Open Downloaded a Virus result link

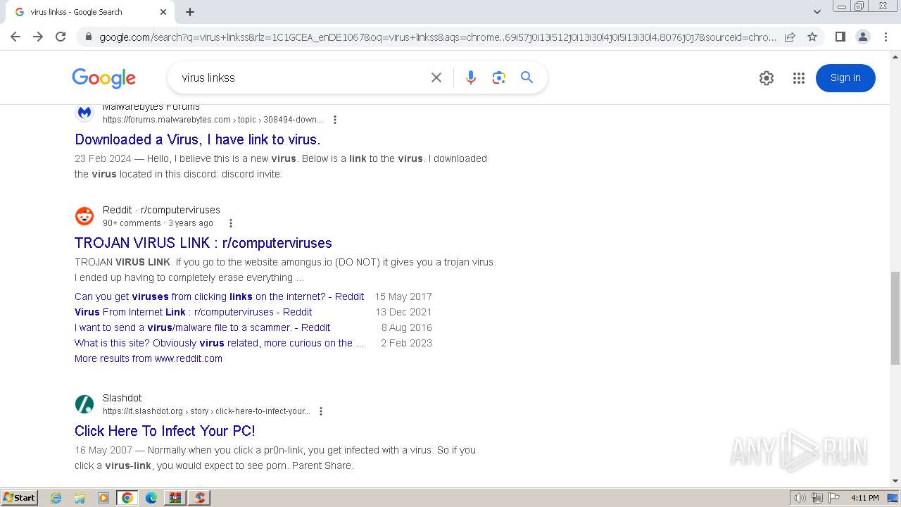[198, 139]
